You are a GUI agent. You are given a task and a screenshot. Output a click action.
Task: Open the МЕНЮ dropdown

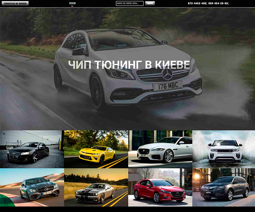pos(72,3)
